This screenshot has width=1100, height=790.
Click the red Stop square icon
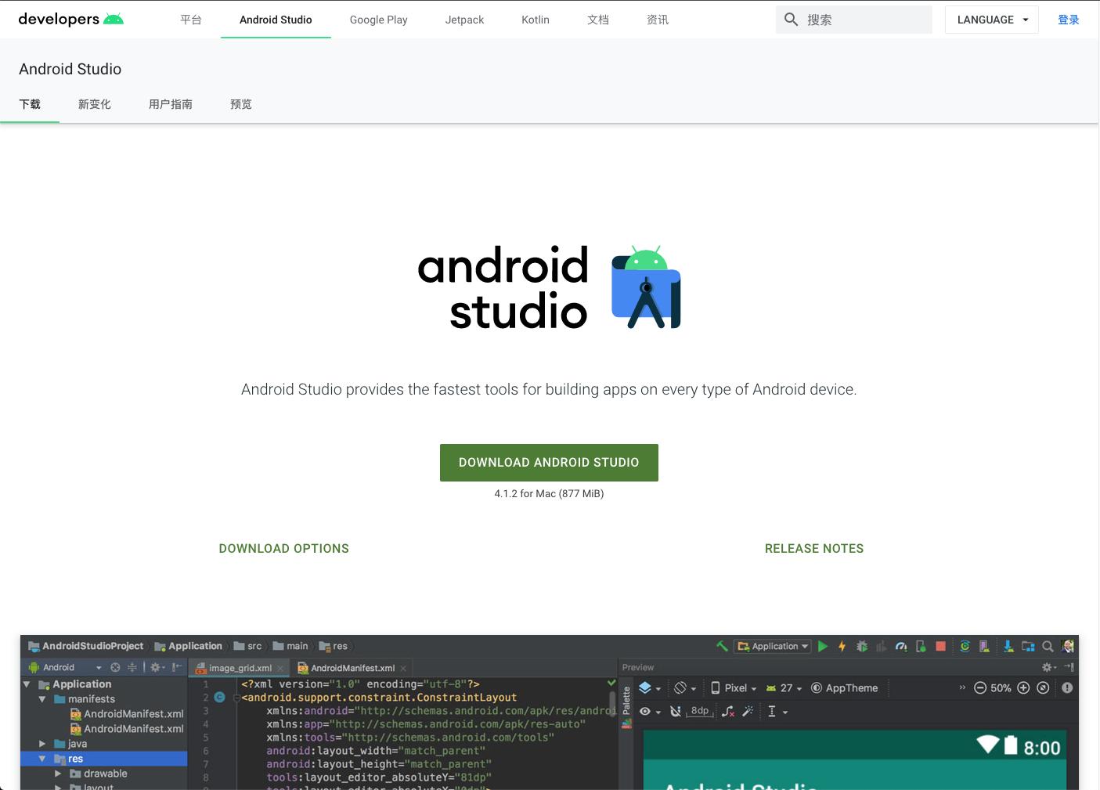941,646
